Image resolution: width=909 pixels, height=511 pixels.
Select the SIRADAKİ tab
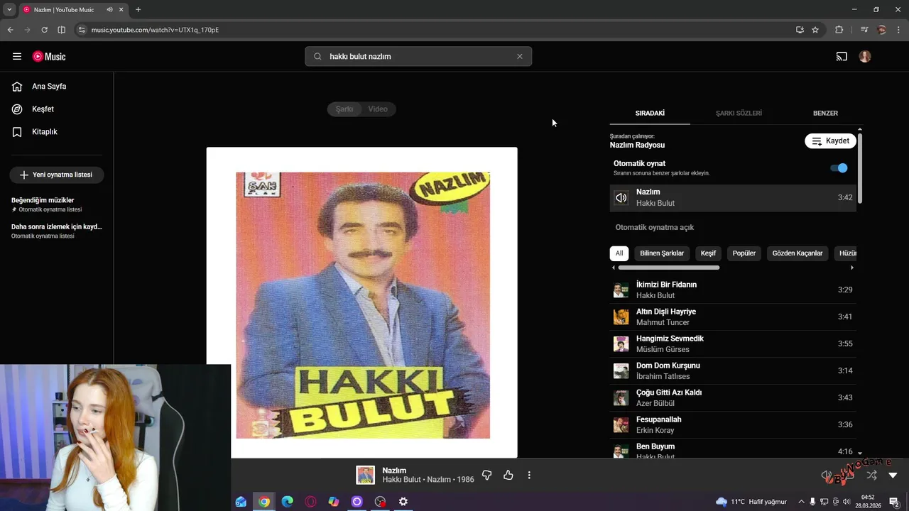click(650, 113)
